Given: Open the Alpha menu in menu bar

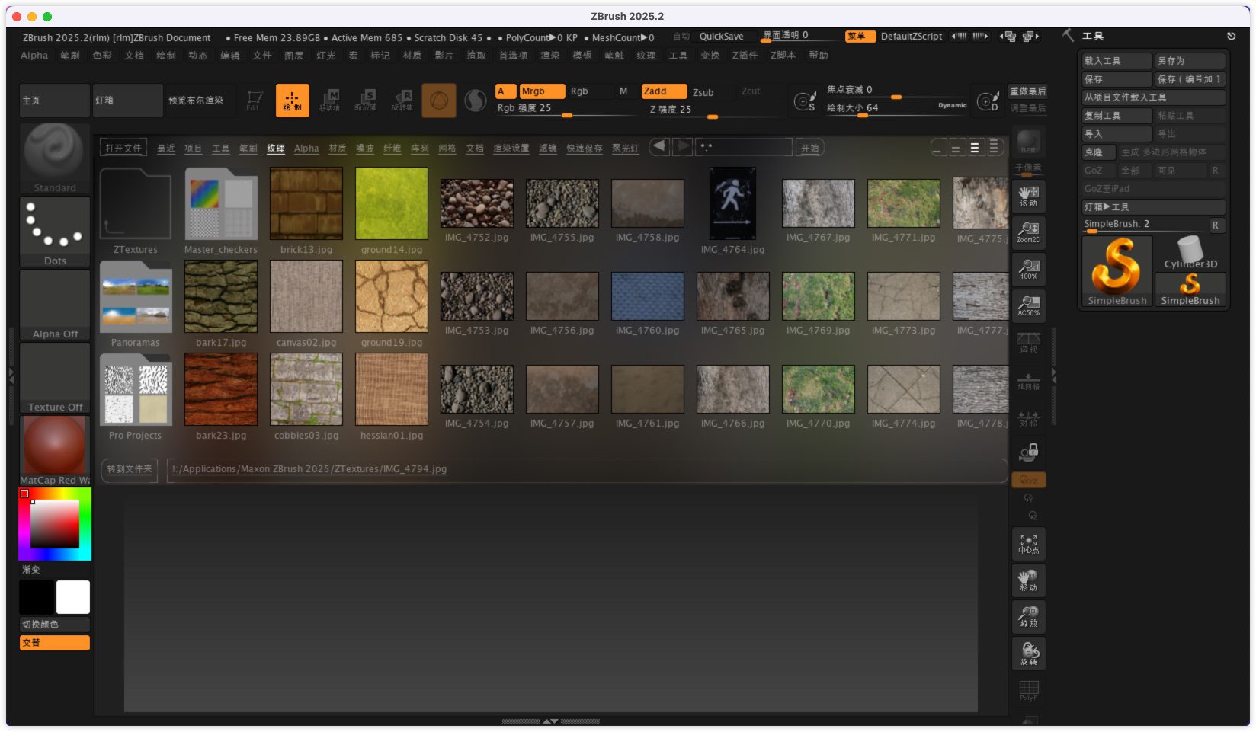Looking at the screenshot, I should [x=34, y=56].
